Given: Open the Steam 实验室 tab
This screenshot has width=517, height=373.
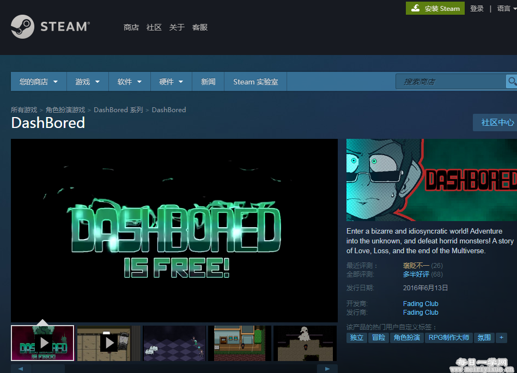Looking at the screenshot, I should pos(256,81).
